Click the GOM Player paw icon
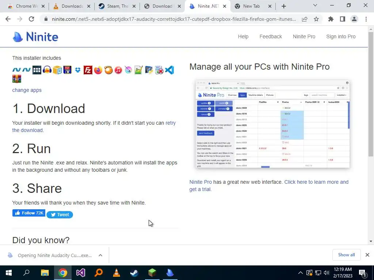This screenshot has width=374, height=280. coord(108,70)
